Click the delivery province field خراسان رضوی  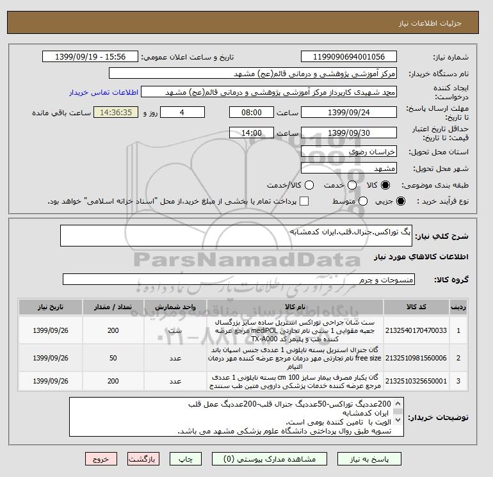349,152
